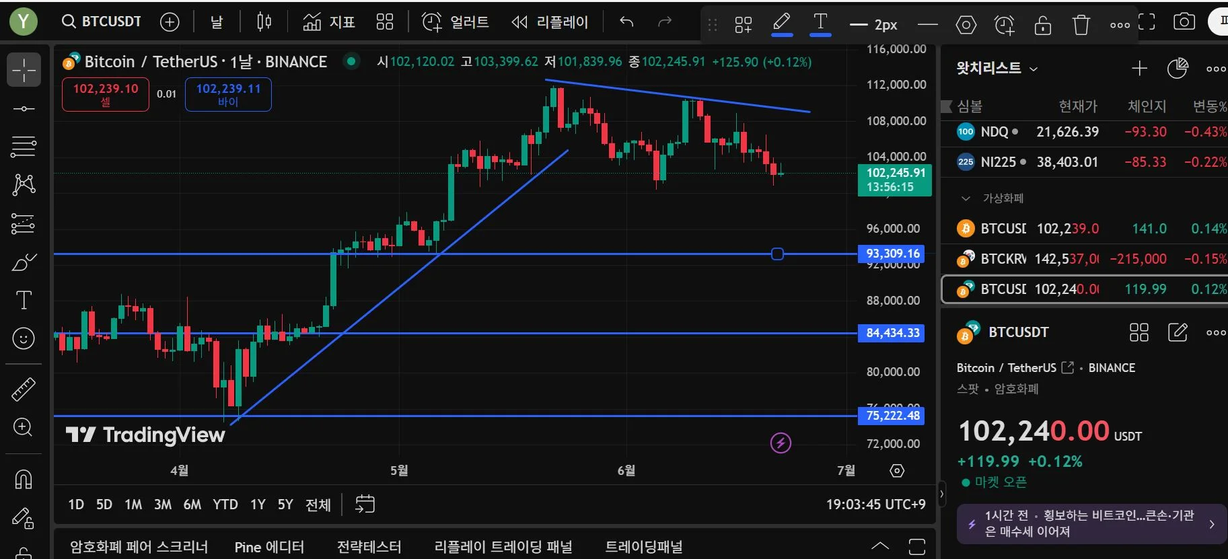
Task: Enter fullscreen chart mode
Action: [x=1147, y=22]
